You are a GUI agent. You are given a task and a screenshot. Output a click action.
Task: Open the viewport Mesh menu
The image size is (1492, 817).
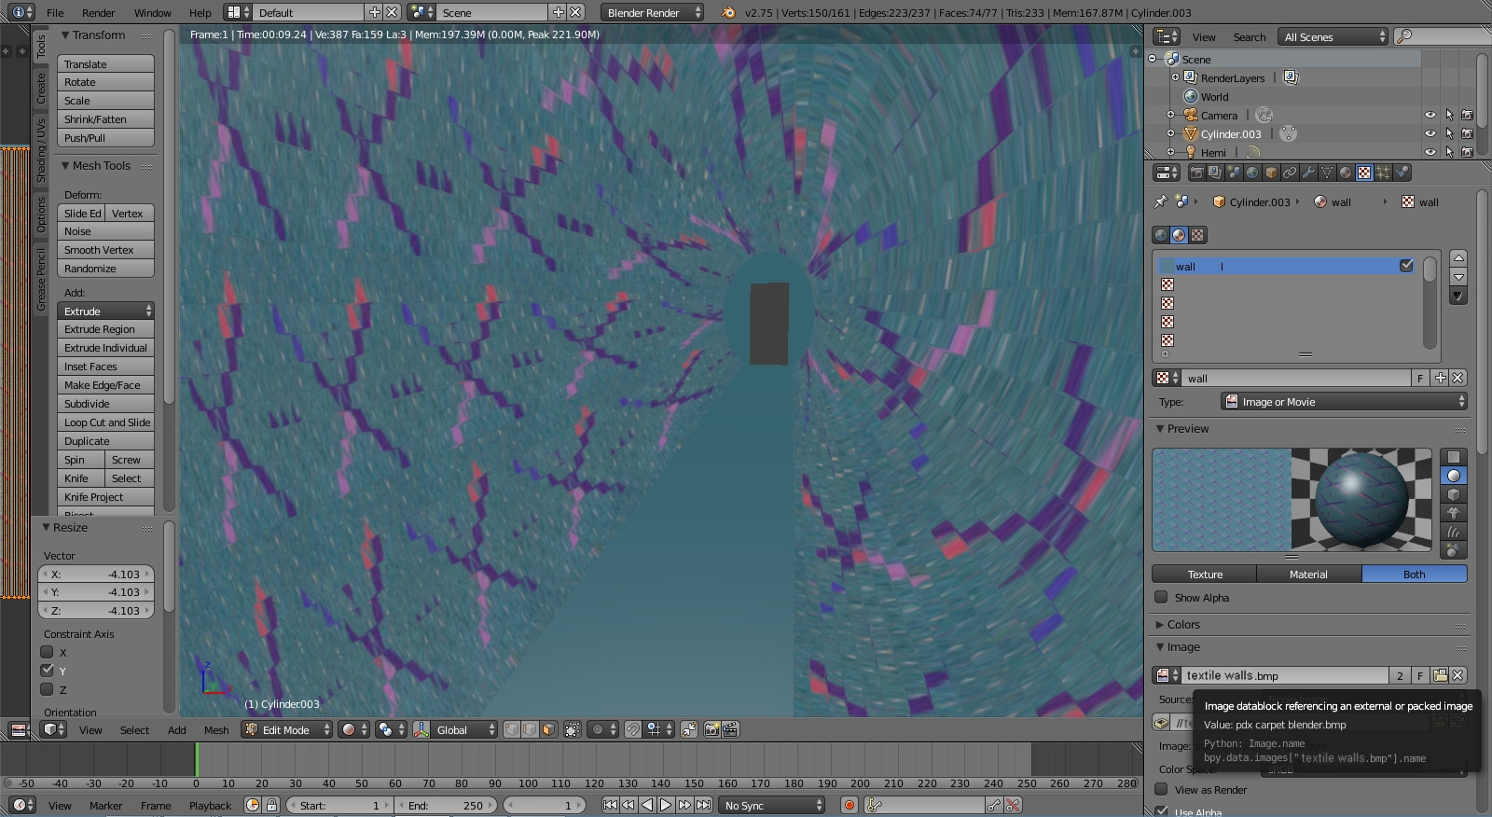(216, 729)
